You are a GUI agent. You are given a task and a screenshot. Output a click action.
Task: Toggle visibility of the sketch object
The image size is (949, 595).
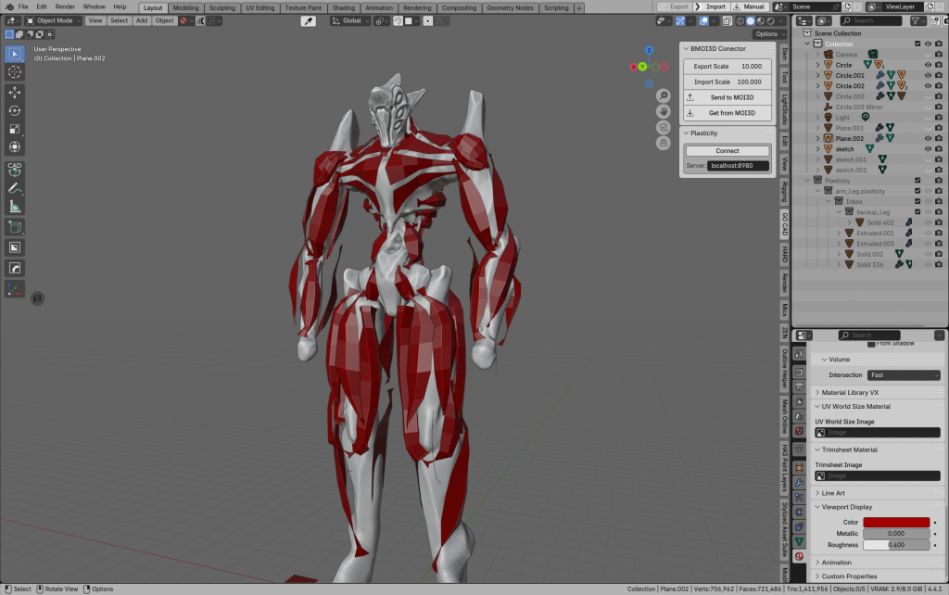click(927, 149)
